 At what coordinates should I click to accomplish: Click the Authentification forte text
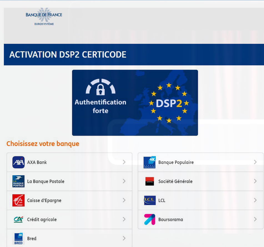point(100,106)
